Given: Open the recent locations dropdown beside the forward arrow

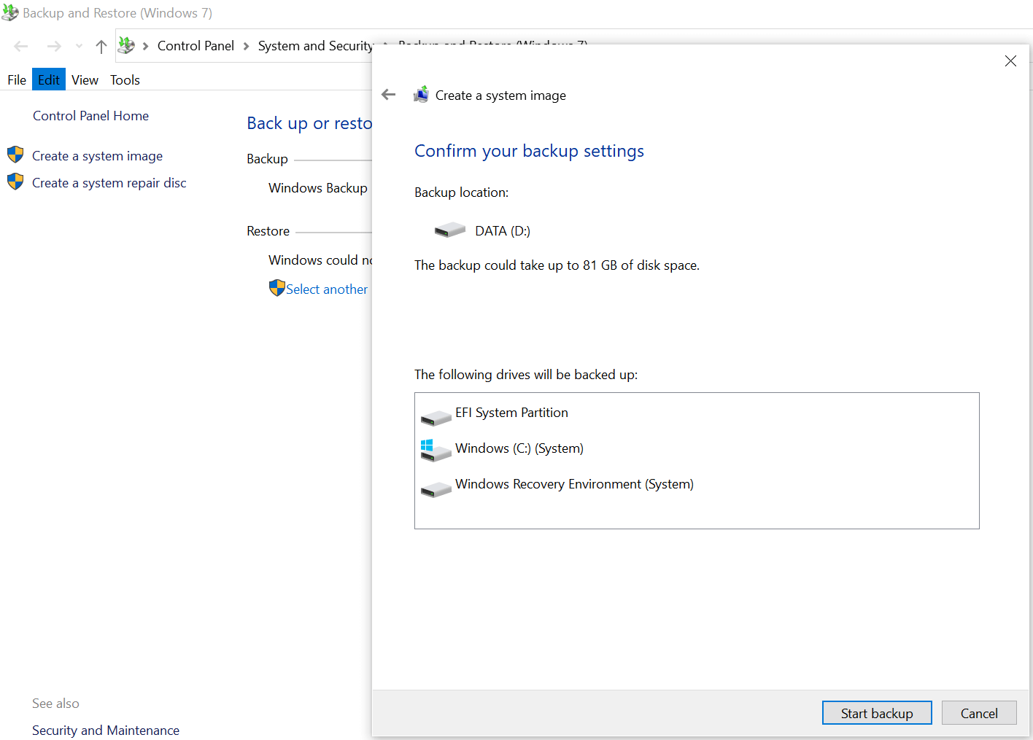Looking at the screenshot, I should pos(78,46).
